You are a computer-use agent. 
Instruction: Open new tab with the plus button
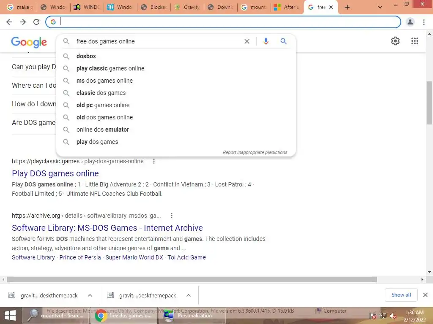tap(347, 7)
